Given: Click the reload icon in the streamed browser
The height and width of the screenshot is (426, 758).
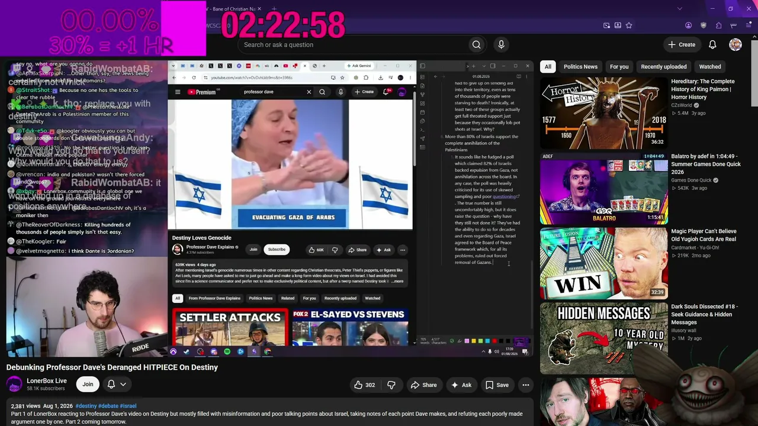Looking at the screenshot, I should pos(194,78).
